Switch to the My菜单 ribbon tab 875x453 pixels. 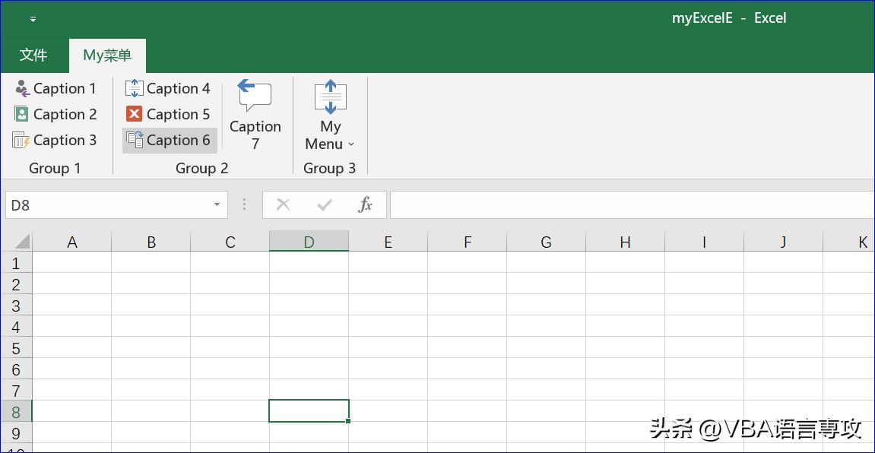[x=107, y=55]
